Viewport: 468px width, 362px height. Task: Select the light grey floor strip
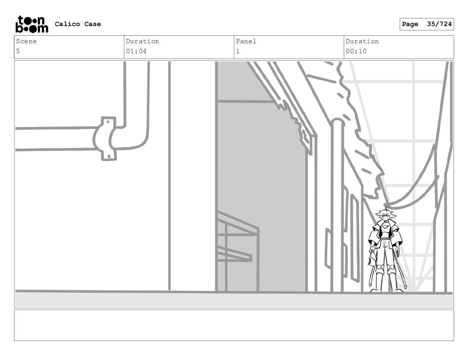(234, 300)
